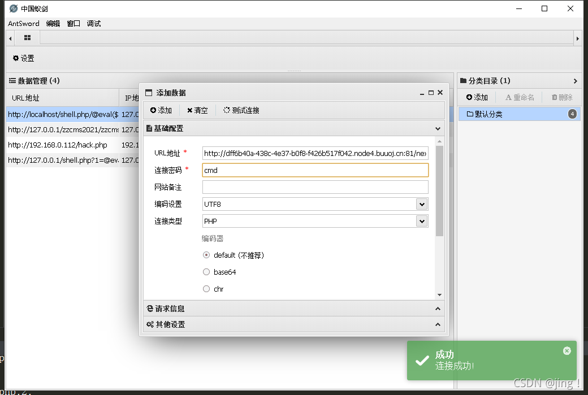Click the URL地址 input field
The image size is (588, 395).
(315, 153)
